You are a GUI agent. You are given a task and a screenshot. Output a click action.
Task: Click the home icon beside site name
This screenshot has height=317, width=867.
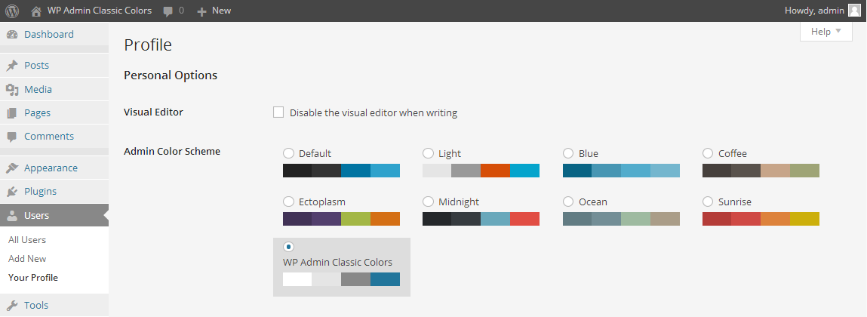36,11
